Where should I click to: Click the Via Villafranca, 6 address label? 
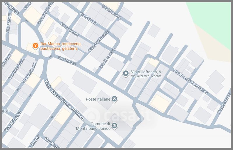[146, 72]
